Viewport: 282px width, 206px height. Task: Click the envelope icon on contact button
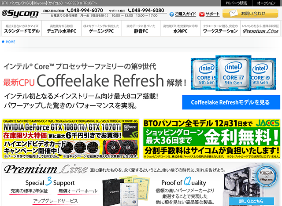[234, 13]
